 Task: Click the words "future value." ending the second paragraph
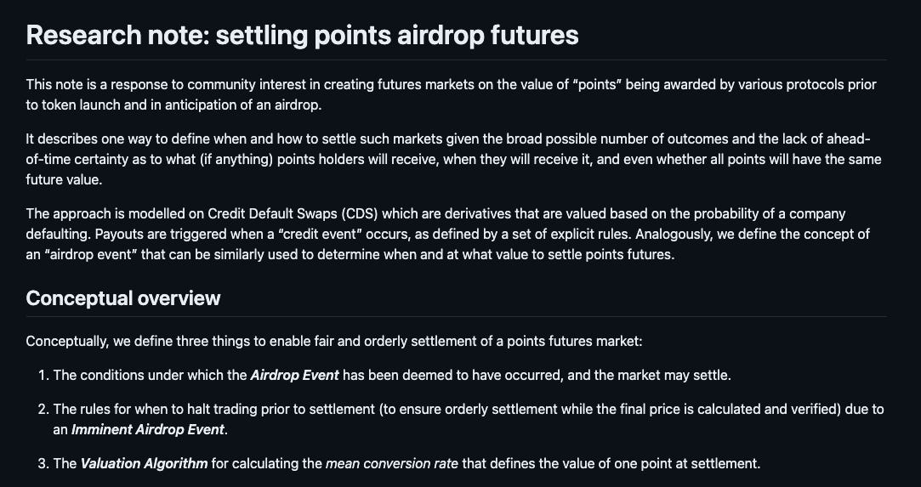pyautogui.click(x=64, y=180)
